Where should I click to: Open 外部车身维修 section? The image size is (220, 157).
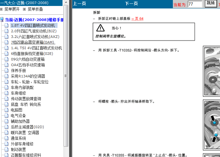[22, 144]
